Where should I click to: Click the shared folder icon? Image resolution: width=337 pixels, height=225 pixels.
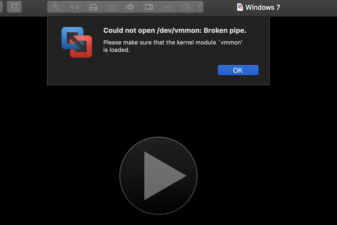pyautogui.click(x=187, y=7)
